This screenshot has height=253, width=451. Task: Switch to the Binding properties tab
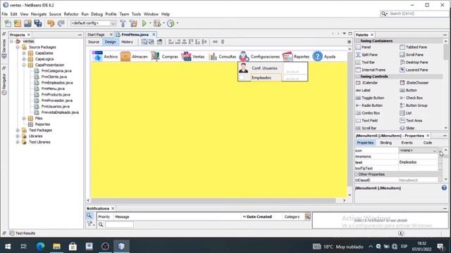click(385, 143)
